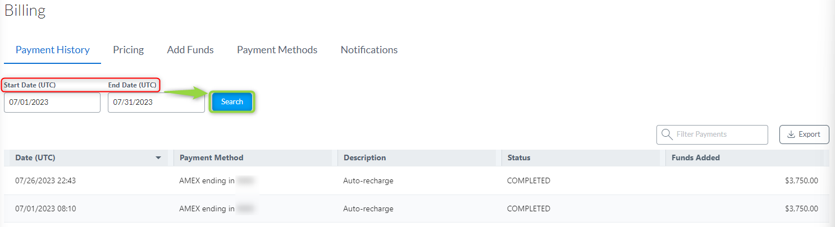This screenshot has height=227, width=835.
Task: Toggle sort arrow on Date (UTC) column
Action: [158, 158]
